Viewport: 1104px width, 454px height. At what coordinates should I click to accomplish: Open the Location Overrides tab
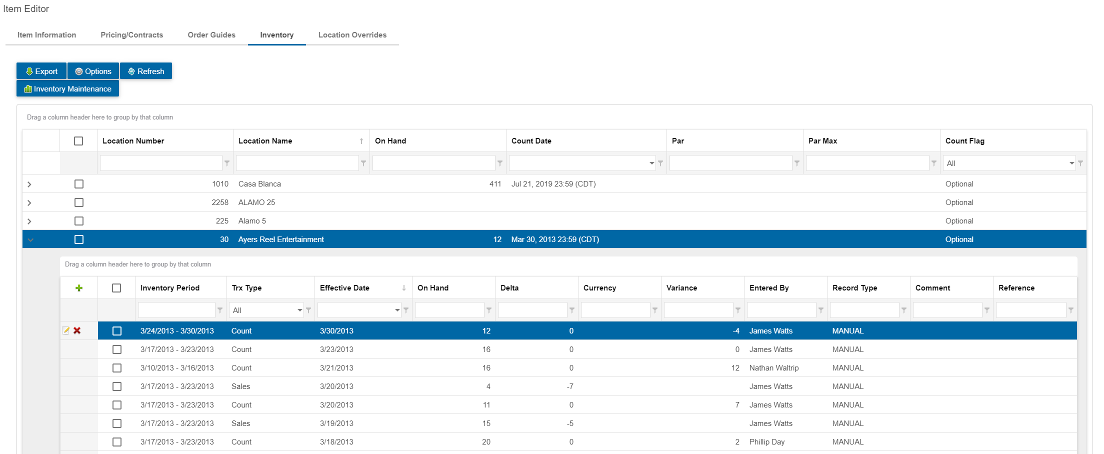pyautogui.click(x=352, y=35)
